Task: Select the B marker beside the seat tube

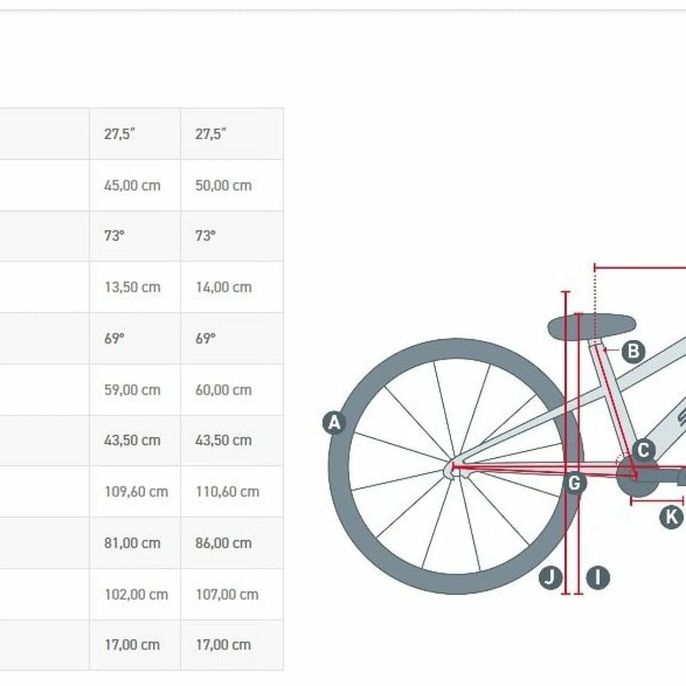Action: pyautogui.click(x=633, y=352)
